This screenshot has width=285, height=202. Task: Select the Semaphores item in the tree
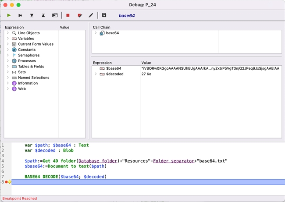tap(28, 55)
